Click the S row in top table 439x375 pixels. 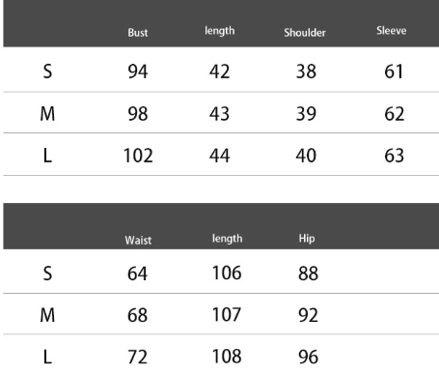click(x=221, y=70)
